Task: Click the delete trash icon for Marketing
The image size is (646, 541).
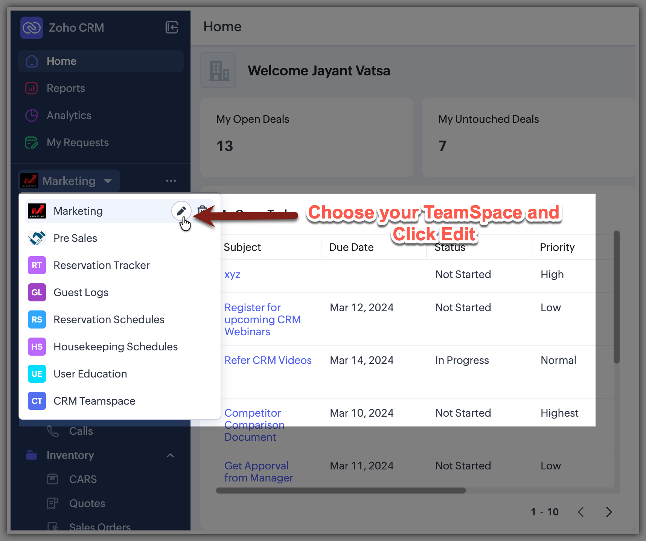Action: click(203, 210)
